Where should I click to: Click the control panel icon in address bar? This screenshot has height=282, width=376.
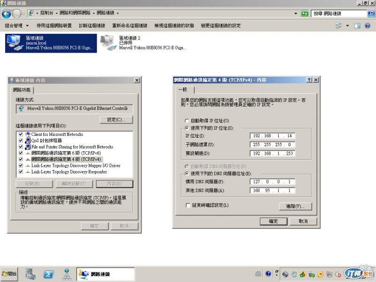(31, 13)
